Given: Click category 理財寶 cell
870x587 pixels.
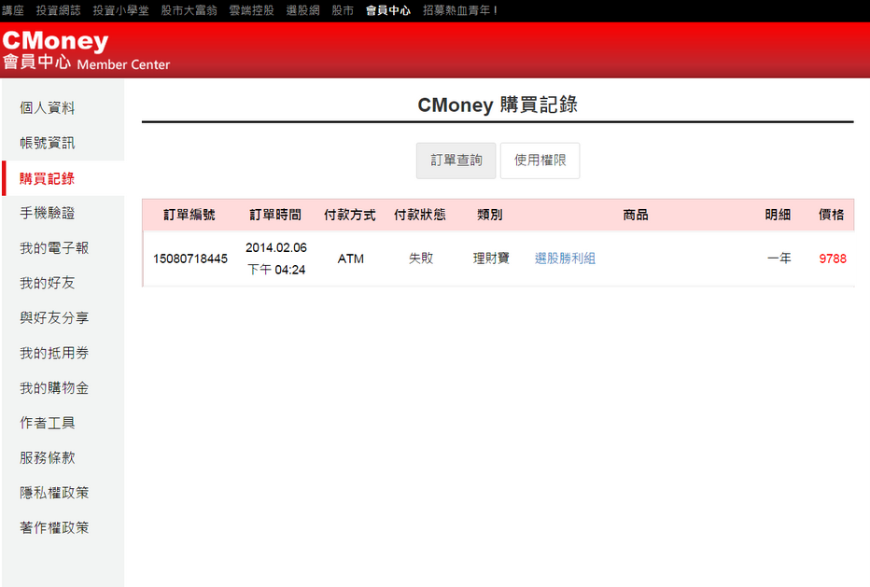Looking at the screenshot, I should 491,259.
